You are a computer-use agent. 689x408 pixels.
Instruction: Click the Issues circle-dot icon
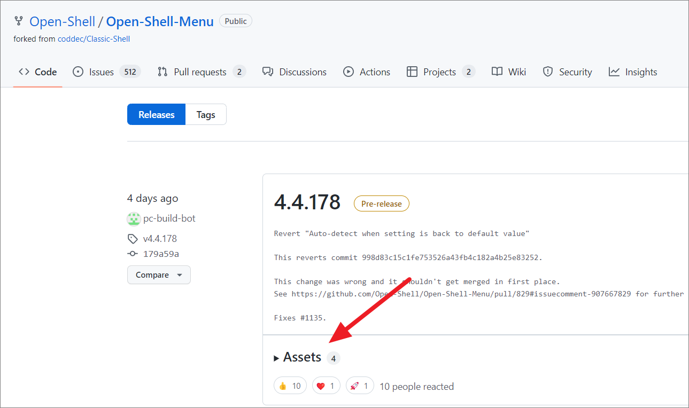point(78,72)
